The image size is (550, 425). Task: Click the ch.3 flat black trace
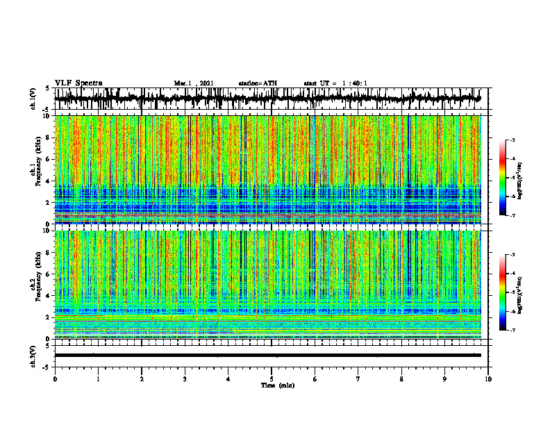coord(267,356)
